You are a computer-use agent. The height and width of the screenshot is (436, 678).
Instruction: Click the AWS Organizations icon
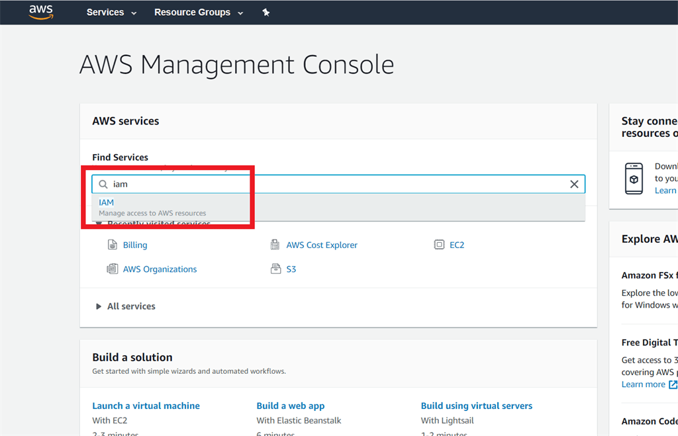click(112, 269)
